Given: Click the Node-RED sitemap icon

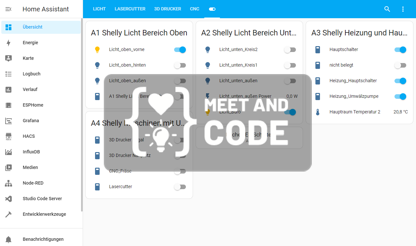Looking at the screenshot, I should pyautogui.click(x=8, y=183).
